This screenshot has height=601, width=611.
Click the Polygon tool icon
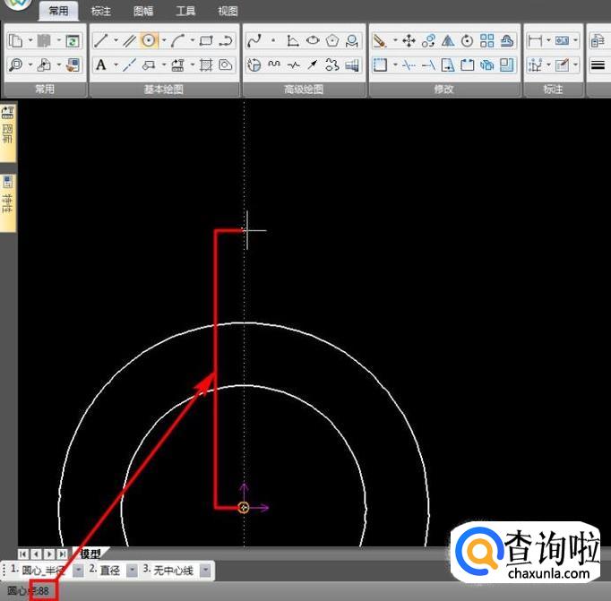pos(332,41)
